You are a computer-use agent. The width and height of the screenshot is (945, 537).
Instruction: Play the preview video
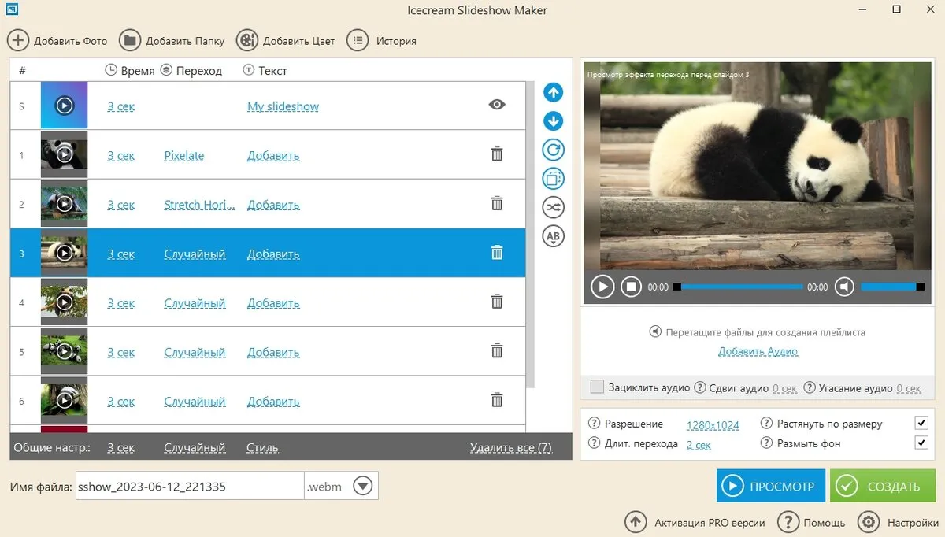click(602, 287)
